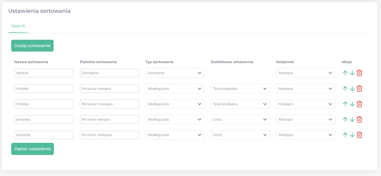Expand Tytuł produktu dropdown in titleAsc row
This screenshot has height=176, width=381.
pos(240,89)
